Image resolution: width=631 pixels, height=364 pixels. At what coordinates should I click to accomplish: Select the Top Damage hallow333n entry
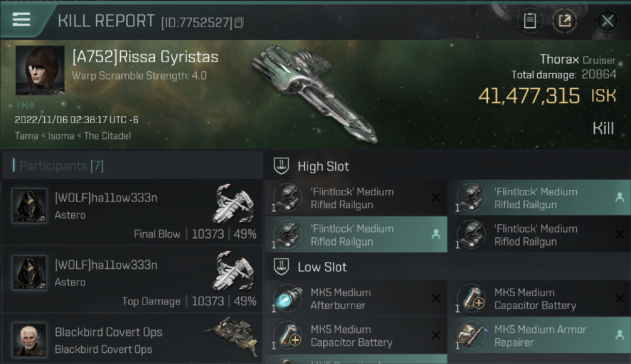132,280
